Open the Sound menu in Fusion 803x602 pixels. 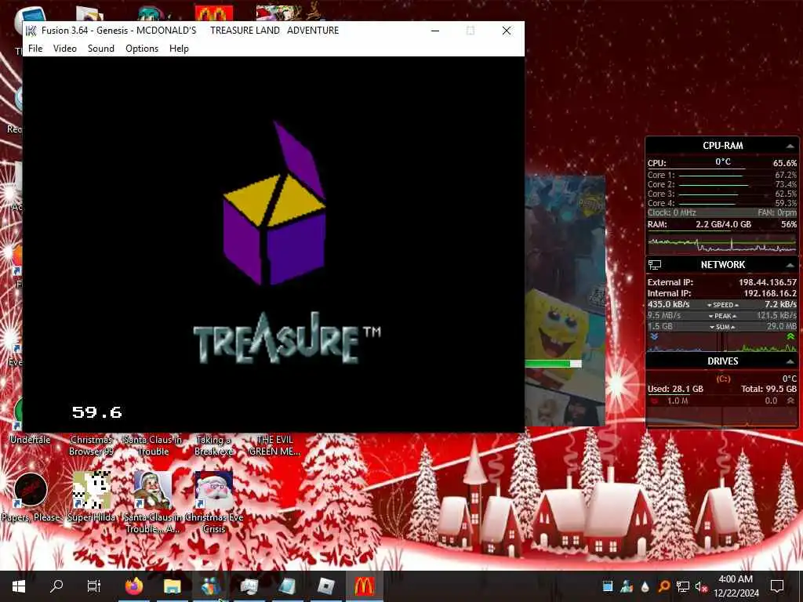point(101,48)
